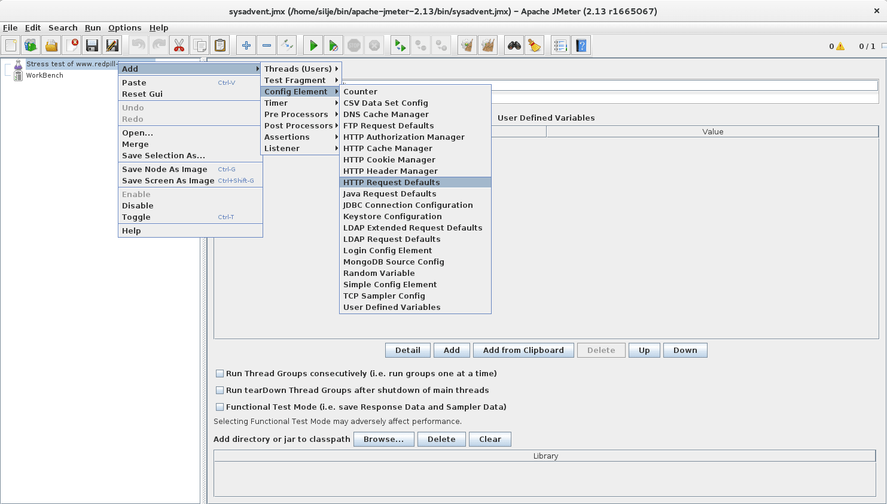Start the test with green play icon
This screenshot has width=887, height=504.
[x=313, y=45]
